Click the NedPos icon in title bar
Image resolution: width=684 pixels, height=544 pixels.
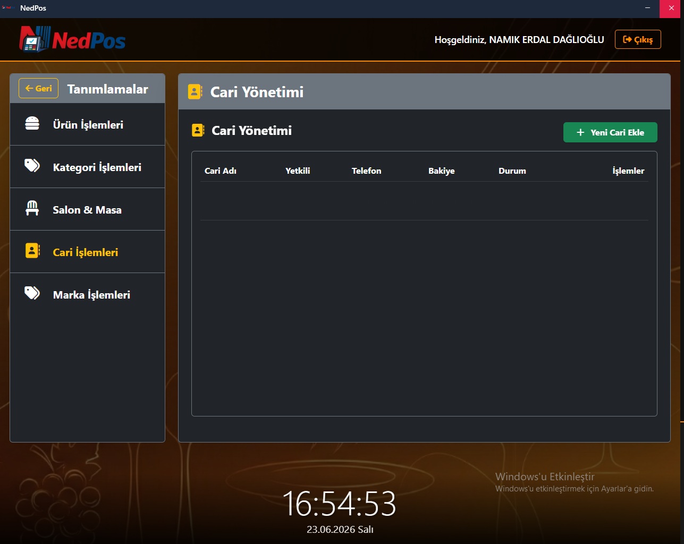(7, 8)
